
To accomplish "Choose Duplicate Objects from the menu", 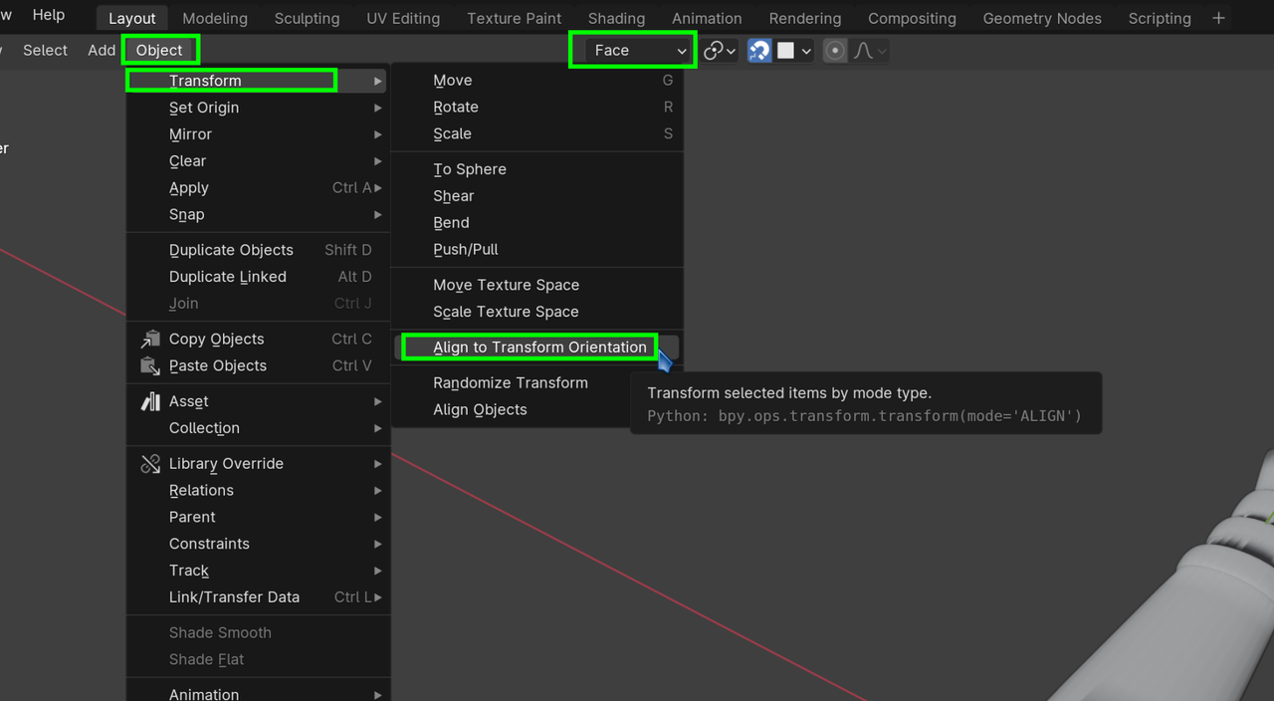I will pyautogui.click(x=257, y=250).
